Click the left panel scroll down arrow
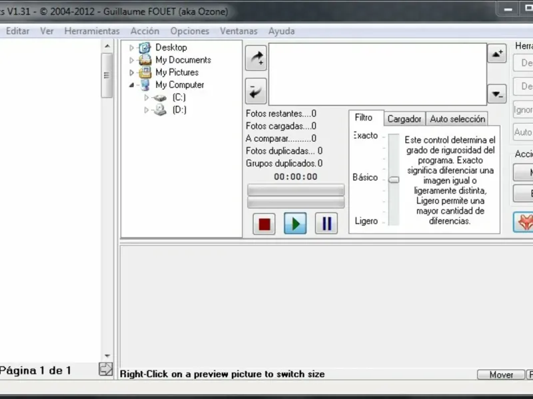This screenshot has height=399, width=533. coord(107,356)
